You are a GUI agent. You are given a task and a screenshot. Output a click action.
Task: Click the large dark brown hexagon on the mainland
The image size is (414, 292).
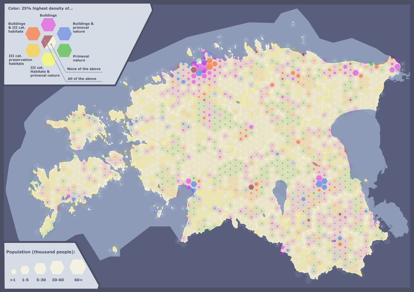coord(251,187)
